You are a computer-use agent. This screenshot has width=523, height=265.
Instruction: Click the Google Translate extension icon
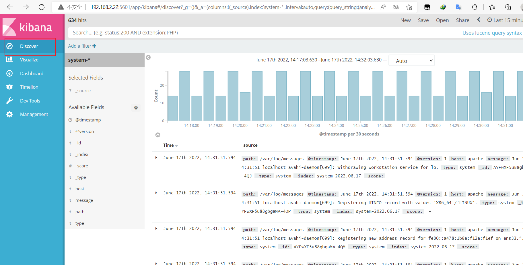(458, 7)
